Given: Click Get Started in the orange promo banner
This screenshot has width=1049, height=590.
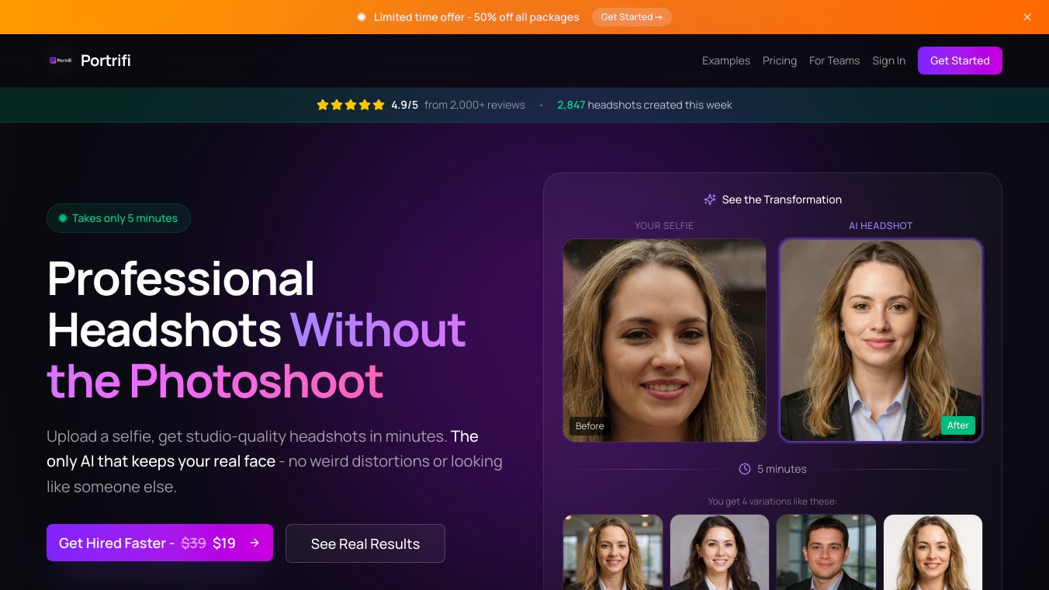Looking at the screenshot, I should pos(632,17).
